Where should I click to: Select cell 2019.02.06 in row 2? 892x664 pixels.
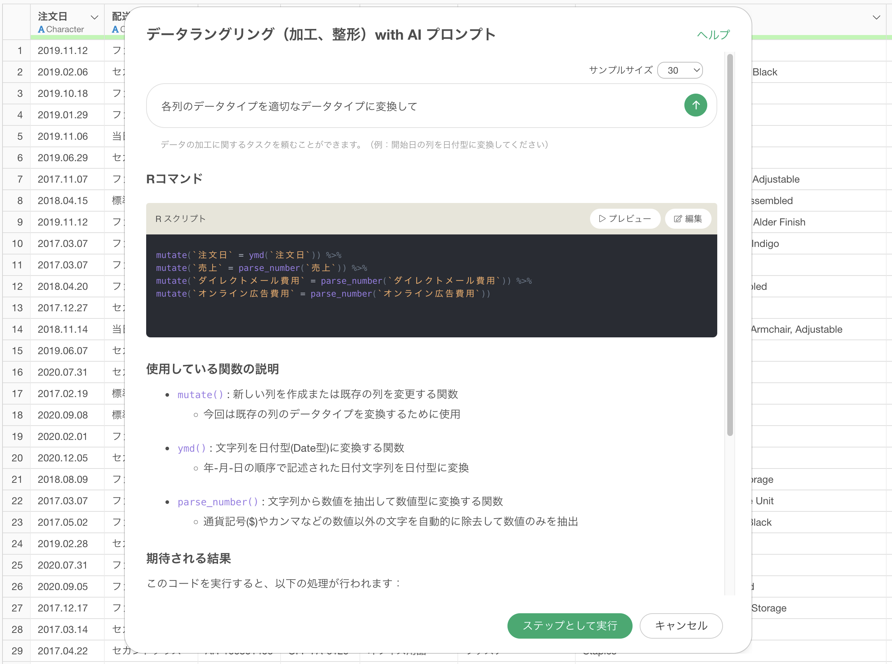point(67,72)
